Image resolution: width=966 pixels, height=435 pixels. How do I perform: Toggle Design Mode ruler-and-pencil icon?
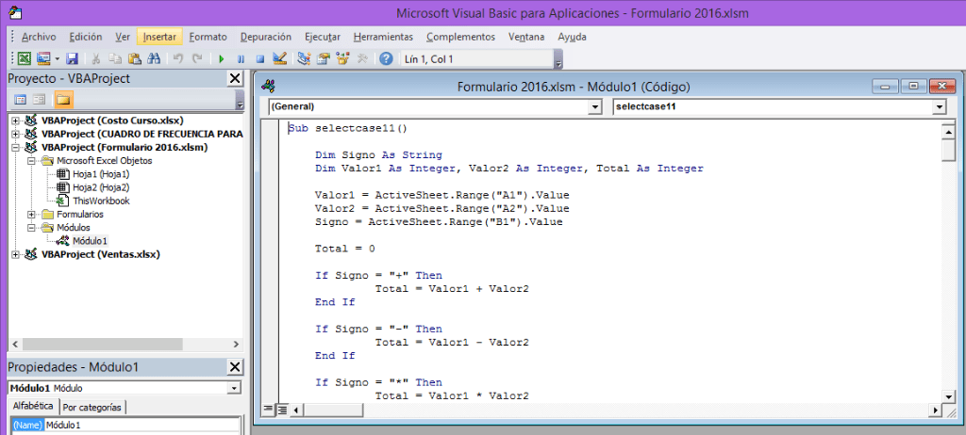[279, 59]
